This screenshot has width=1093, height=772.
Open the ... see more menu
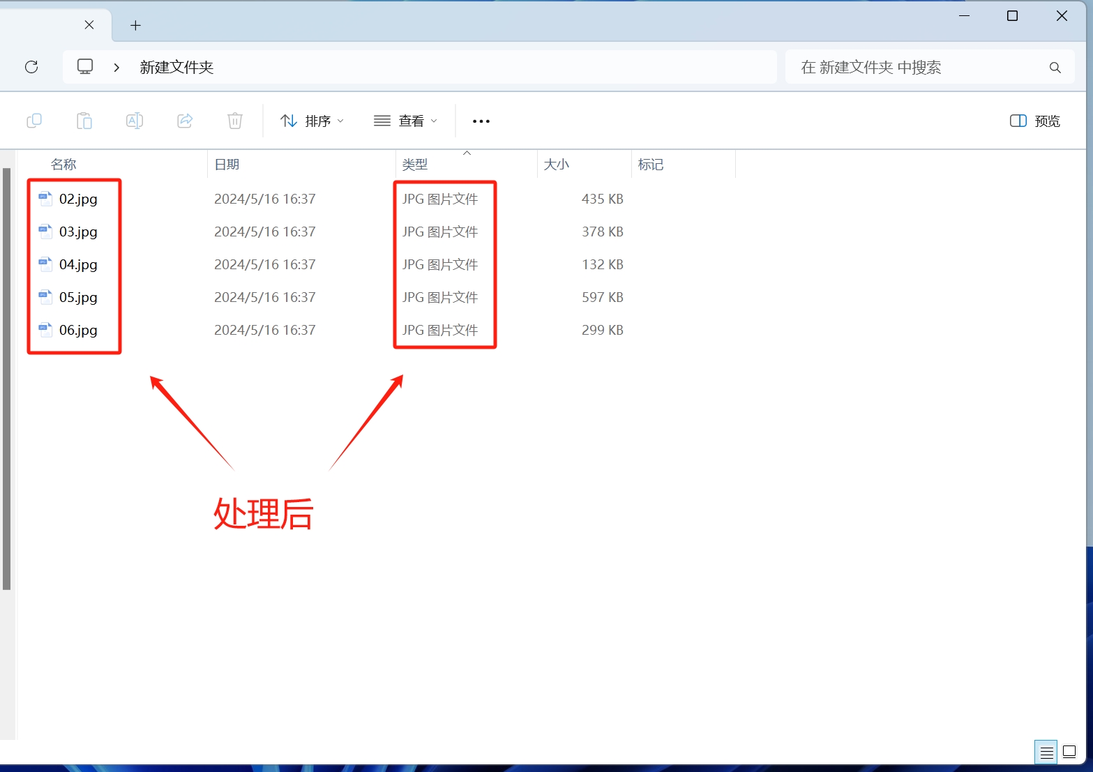[x=480, y=121]
